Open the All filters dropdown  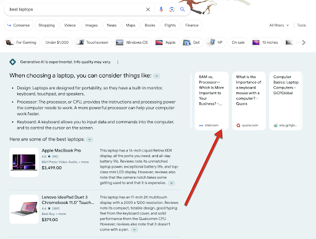(279, 25)
